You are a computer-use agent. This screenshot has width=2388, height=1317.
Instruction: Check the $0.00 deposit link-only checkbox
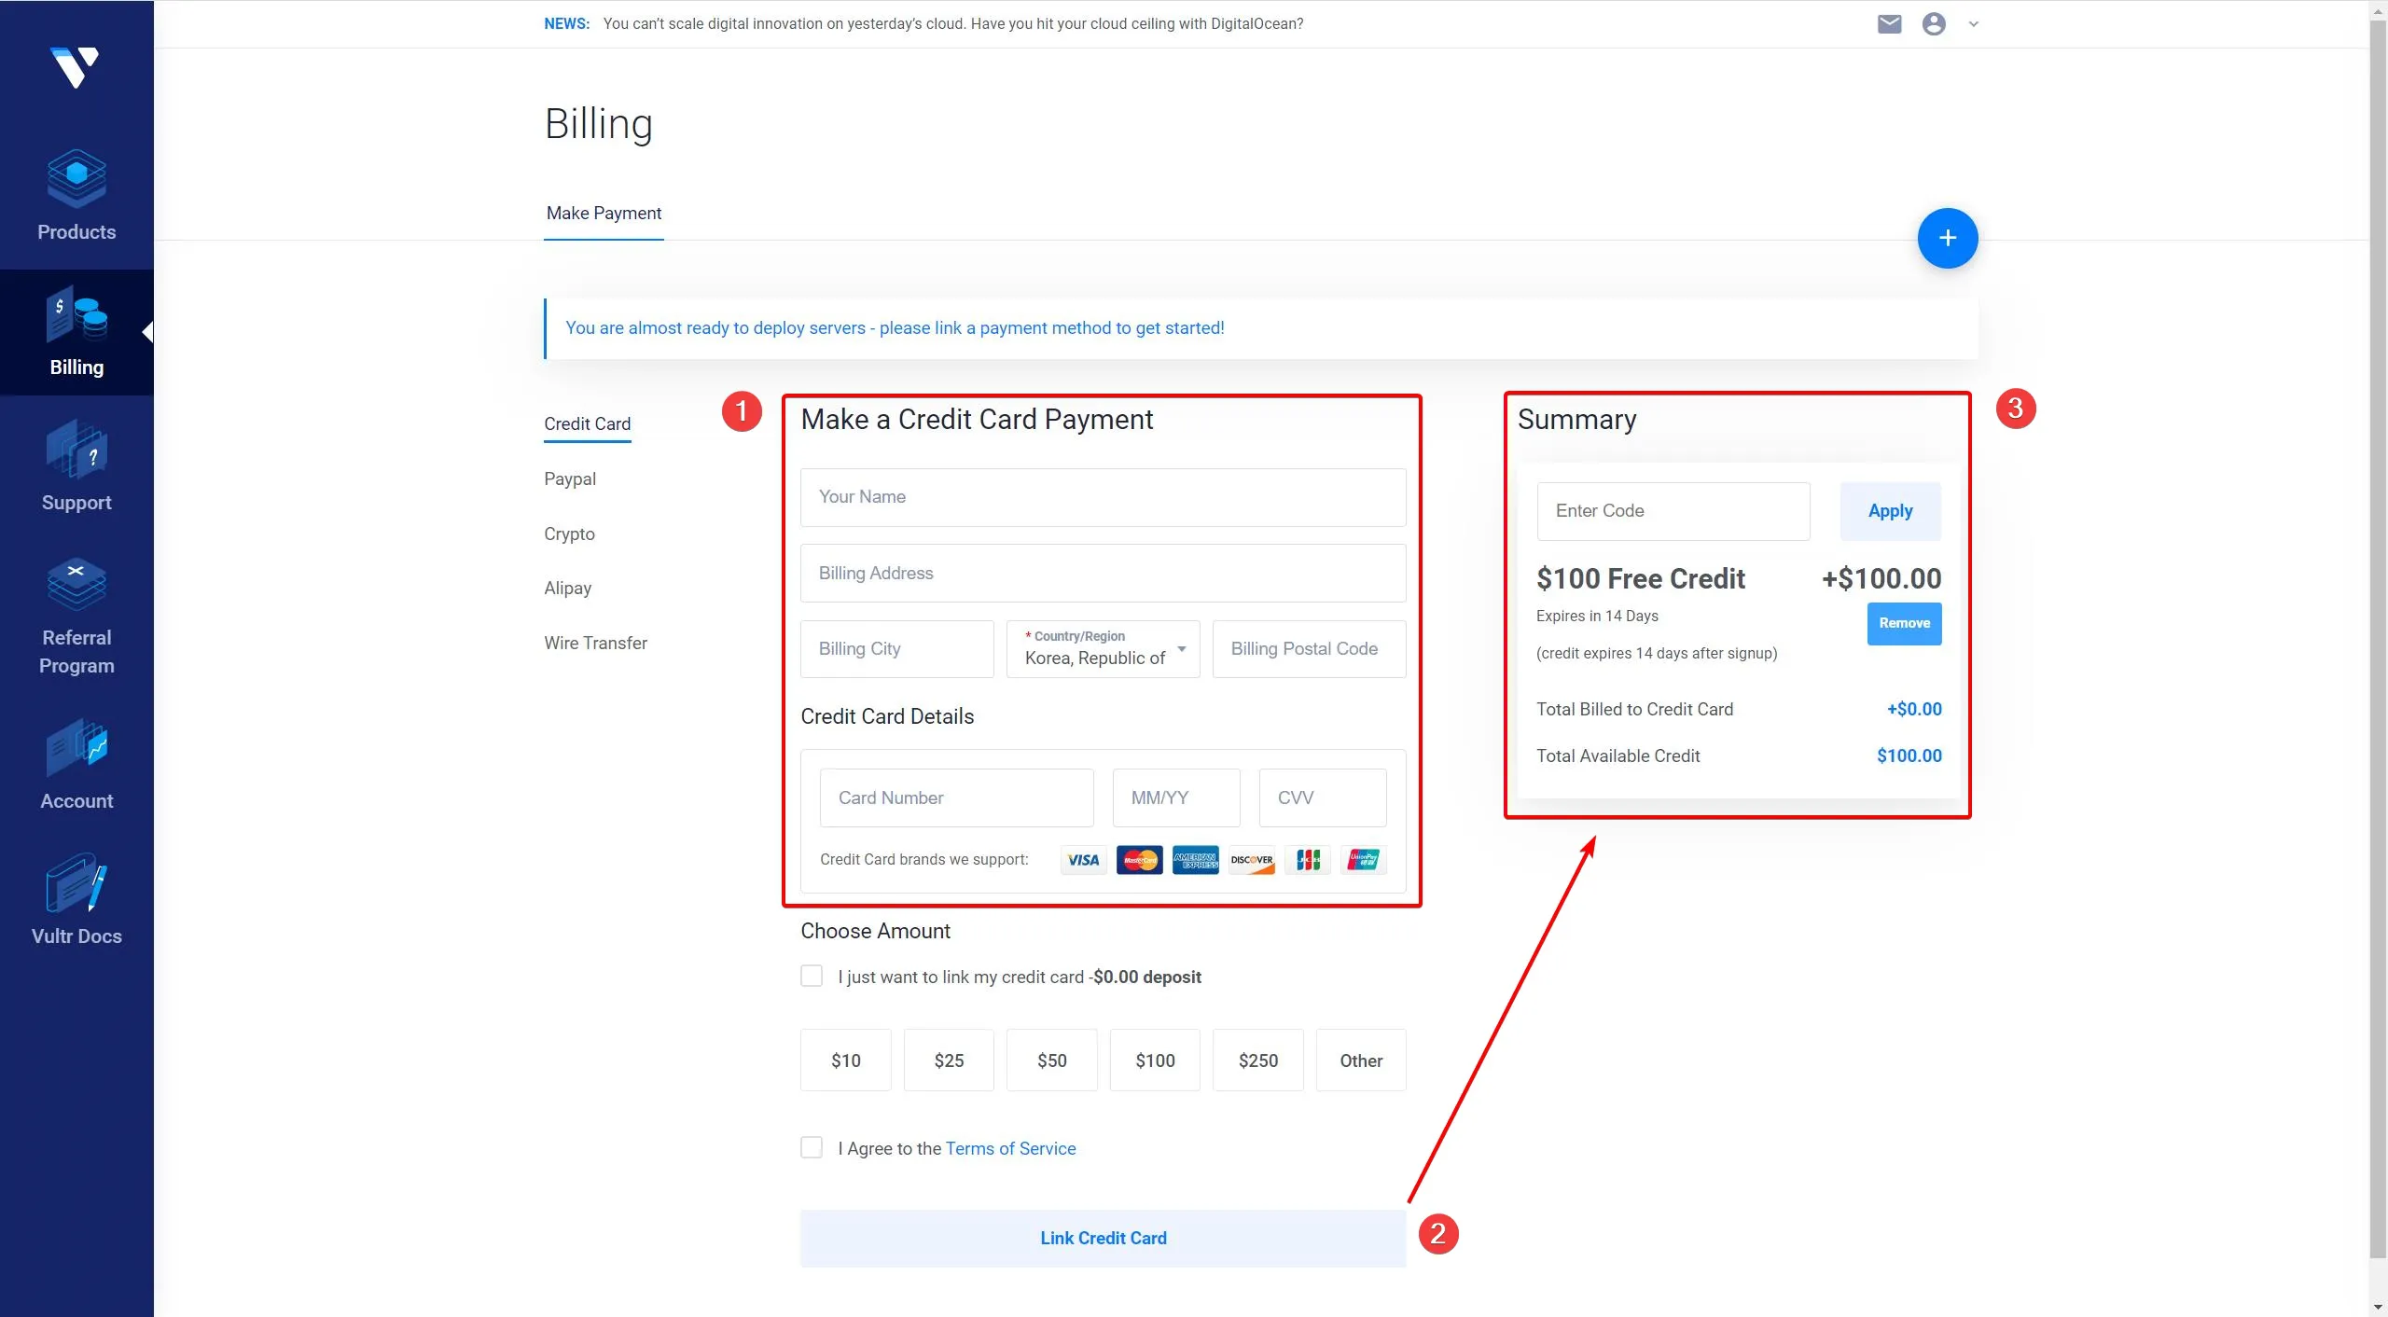[812, 977]
